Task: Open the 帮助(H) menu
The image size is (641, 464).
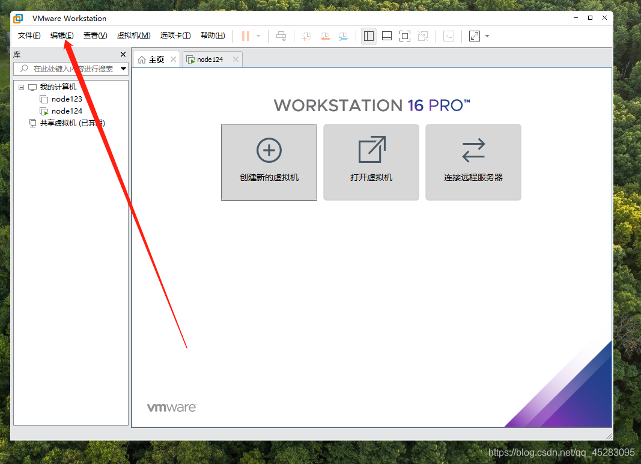Action: click(213, 35)
